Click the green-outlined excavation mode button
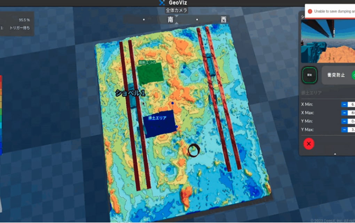The image size is (355, 223). (x=309, y=75)
